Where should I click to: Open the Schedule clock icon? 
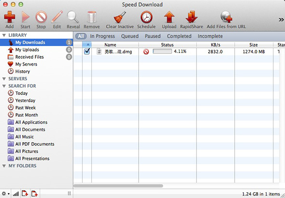click(146, 17)
